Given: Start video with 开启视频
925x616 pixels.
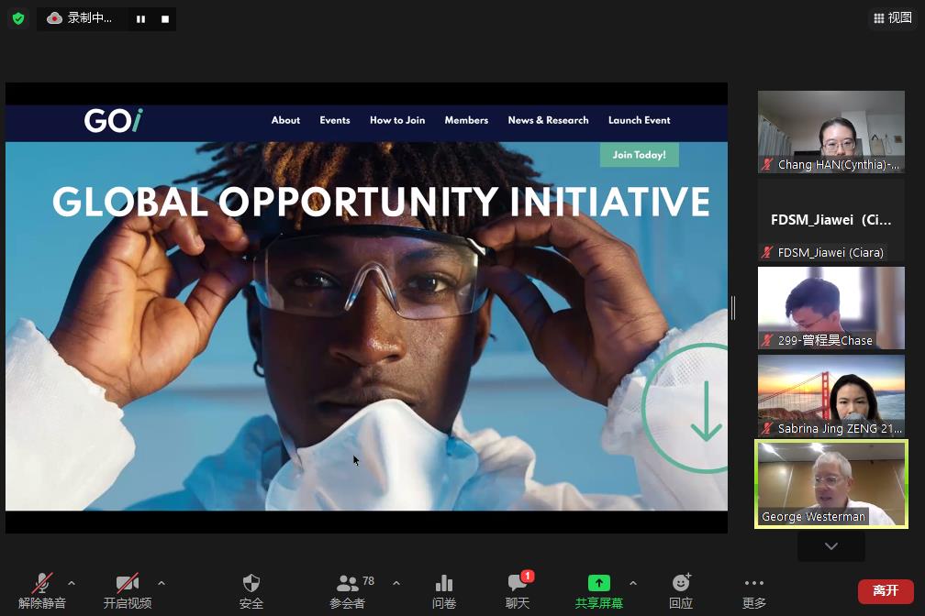Looking at the screenshot, I should [x=128, y=590].
